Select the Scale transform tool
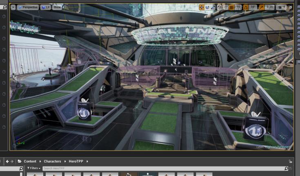This screenshot has height=176, width=300. 213,7
